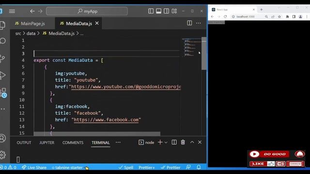
Task: Open Source Control view in activity bar
Action: 3,58
